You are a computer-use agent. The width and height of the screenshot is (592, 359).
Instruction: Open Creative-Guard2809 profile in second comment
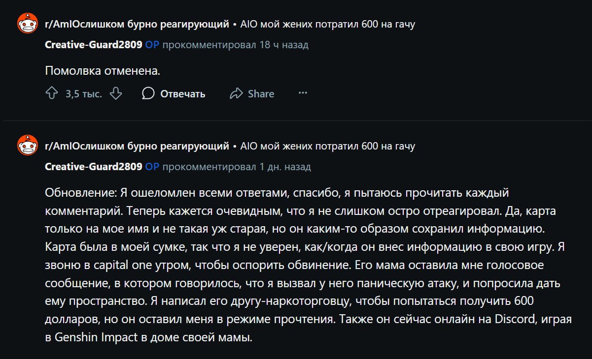tap(94, 167)
